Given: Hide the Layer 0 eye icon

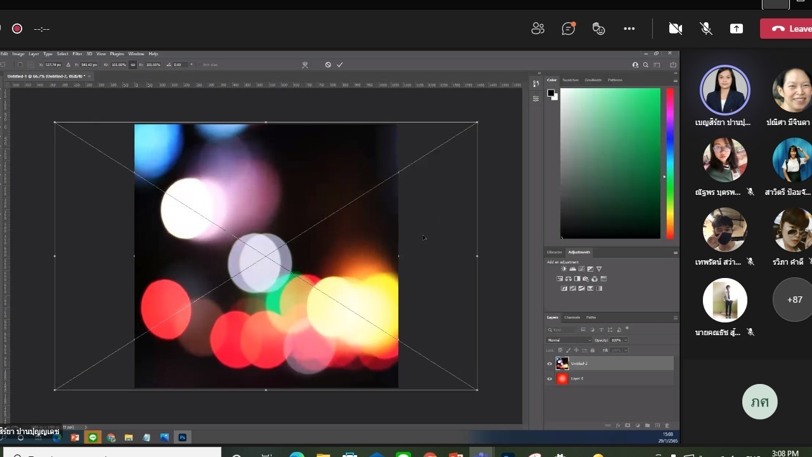Looking at the screenshot, I should point(549,378).
